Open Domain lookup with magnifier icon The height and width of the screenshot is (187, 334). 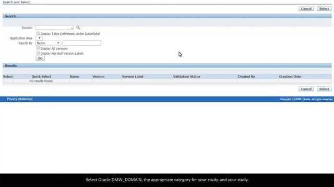(x=78, y=28)
